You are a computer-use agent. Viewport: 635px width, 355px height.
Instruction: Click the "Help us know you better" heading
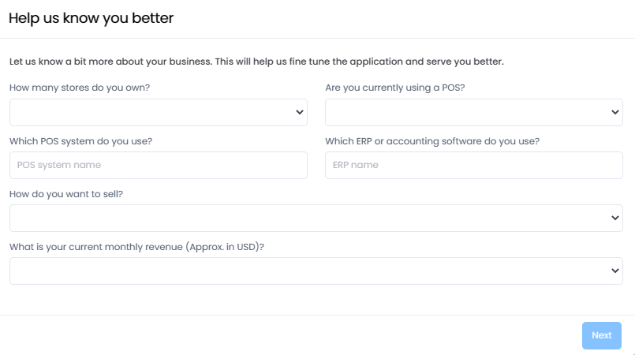click(x=91, y=18)
